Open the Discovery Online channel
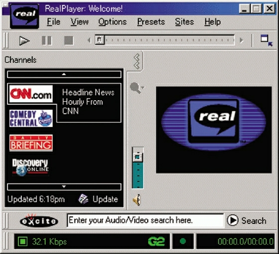This screenshot has width=279, height=254. coord(30,167)
